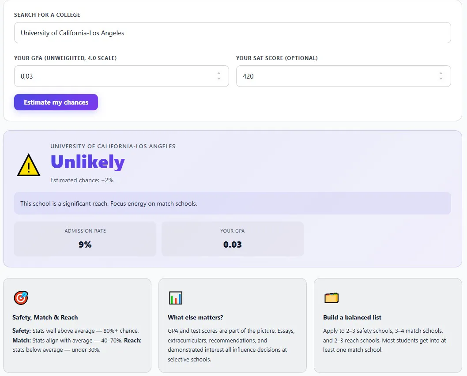Click the 'SEARCH FOR A COLLEGE' label
The width and height of the screenshot is (467, 376).
pyautogui.click(x=47, y=15)
